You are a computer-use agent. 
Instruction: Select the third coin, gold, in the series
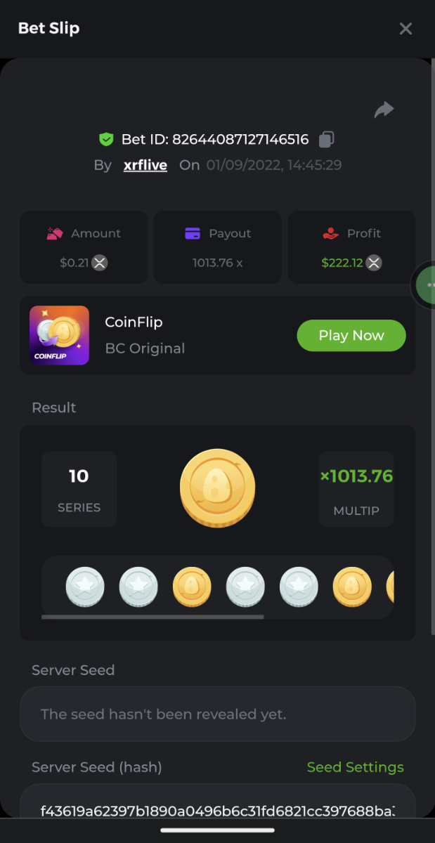pos(192,587)
